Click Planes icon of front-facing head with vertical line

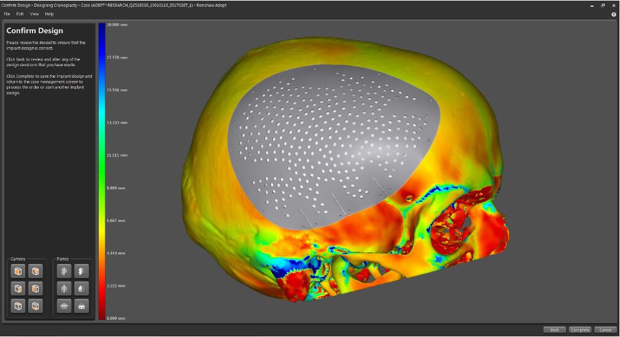(64, 288)
